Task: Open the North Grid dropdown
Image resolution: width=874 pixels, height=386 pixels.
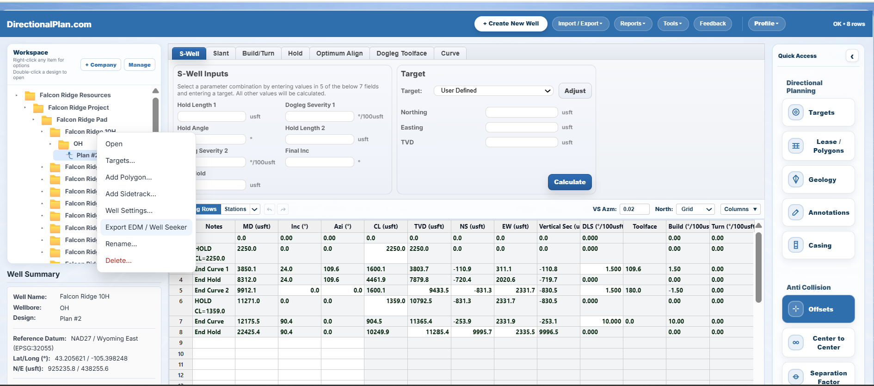Action: pos(695,209)
